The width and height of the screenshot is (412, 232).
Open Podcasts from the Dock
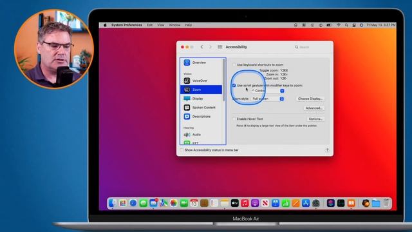(x=255, y=203)
